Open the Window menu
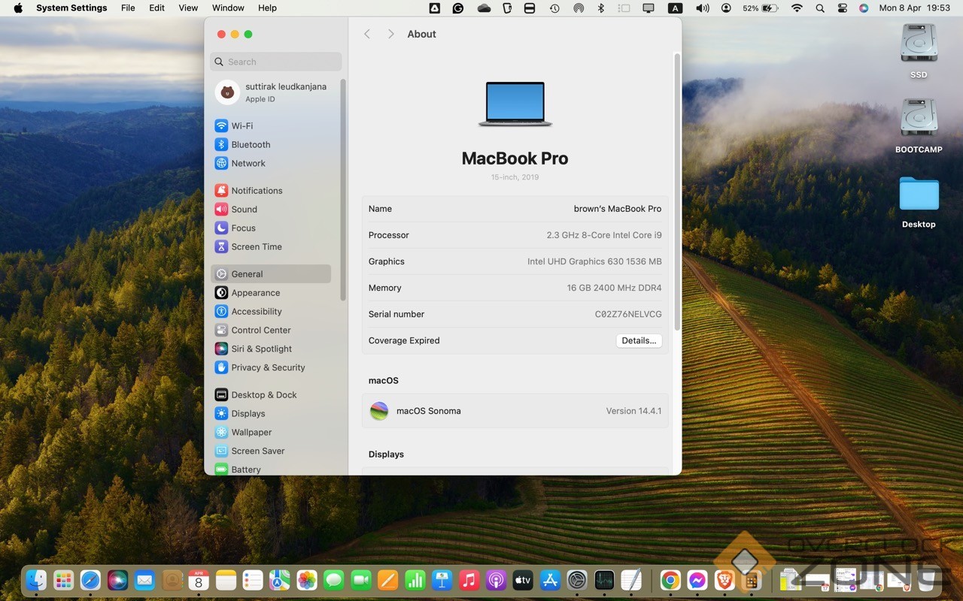Screen dimensions: 963x601 pyautogui.click(x=228, y=8)
